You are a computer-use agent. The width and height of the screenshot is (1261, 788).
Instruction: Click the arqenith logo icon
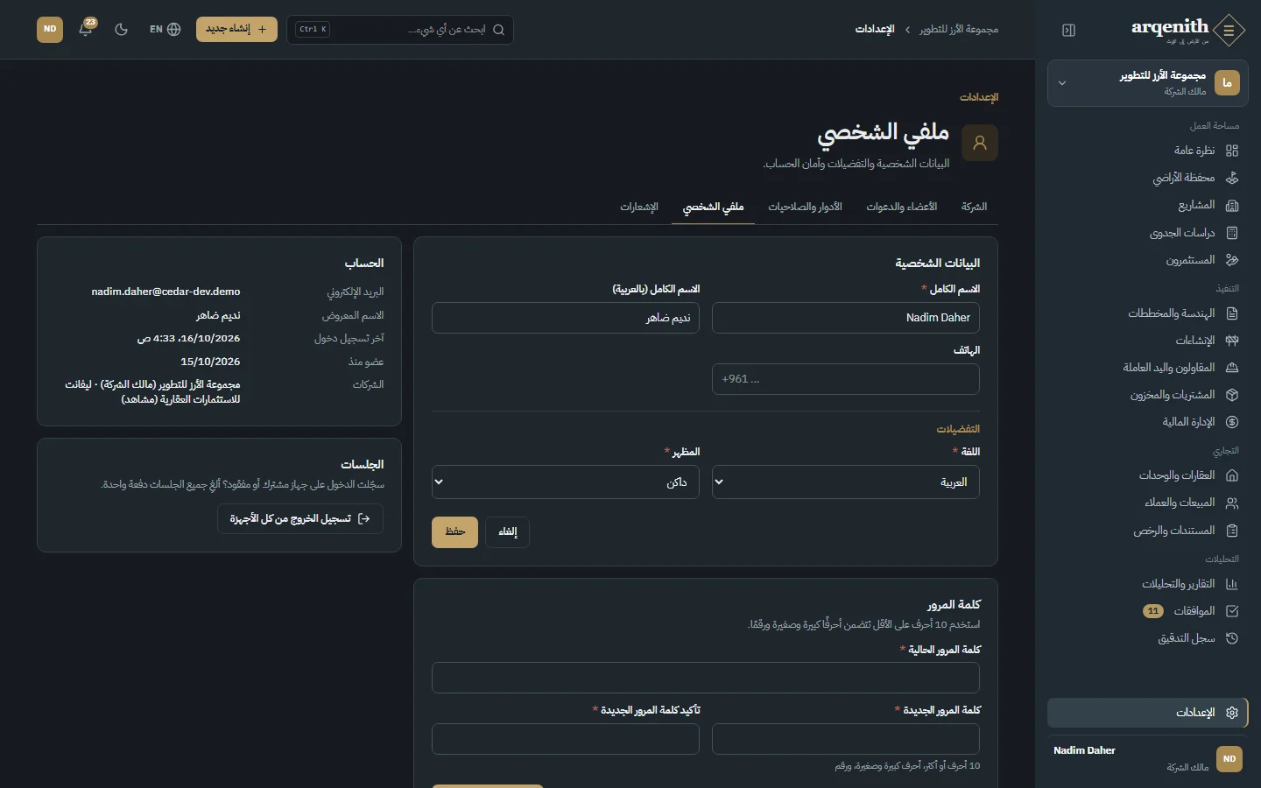pyautogui.click(x=1229, y=30)
